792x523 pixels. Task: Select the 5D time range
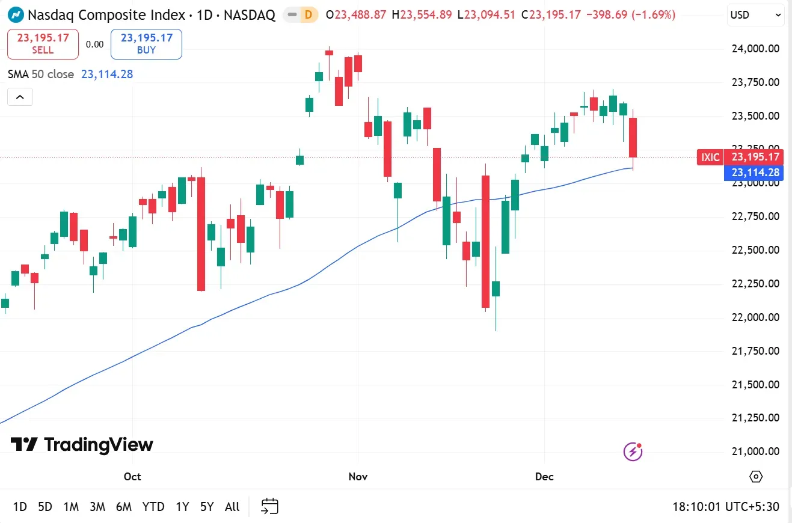[45, 507]
